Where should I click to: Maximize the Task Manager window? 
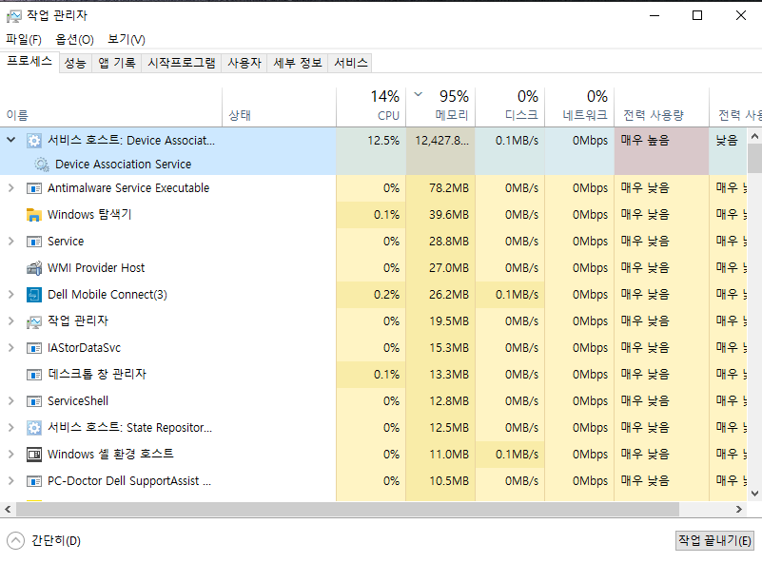(697, 15)
